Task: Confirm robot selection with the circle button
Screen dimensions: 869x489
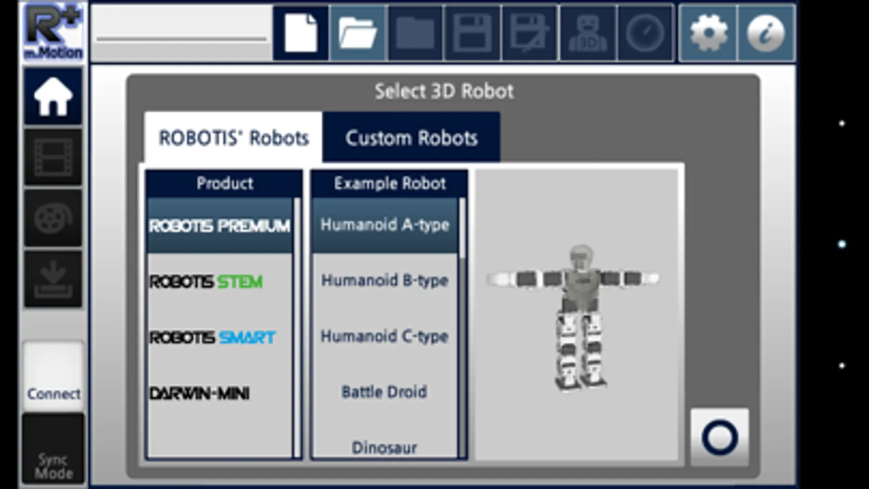Action: click(720, 437)
